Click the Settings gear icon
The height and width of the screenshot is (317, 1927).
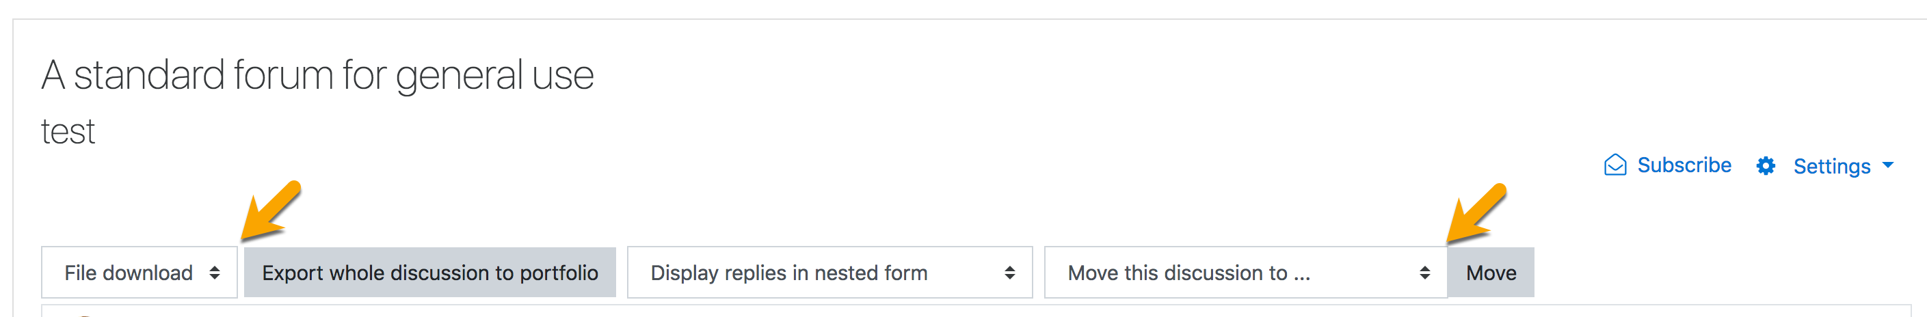tap(1766, 166)
